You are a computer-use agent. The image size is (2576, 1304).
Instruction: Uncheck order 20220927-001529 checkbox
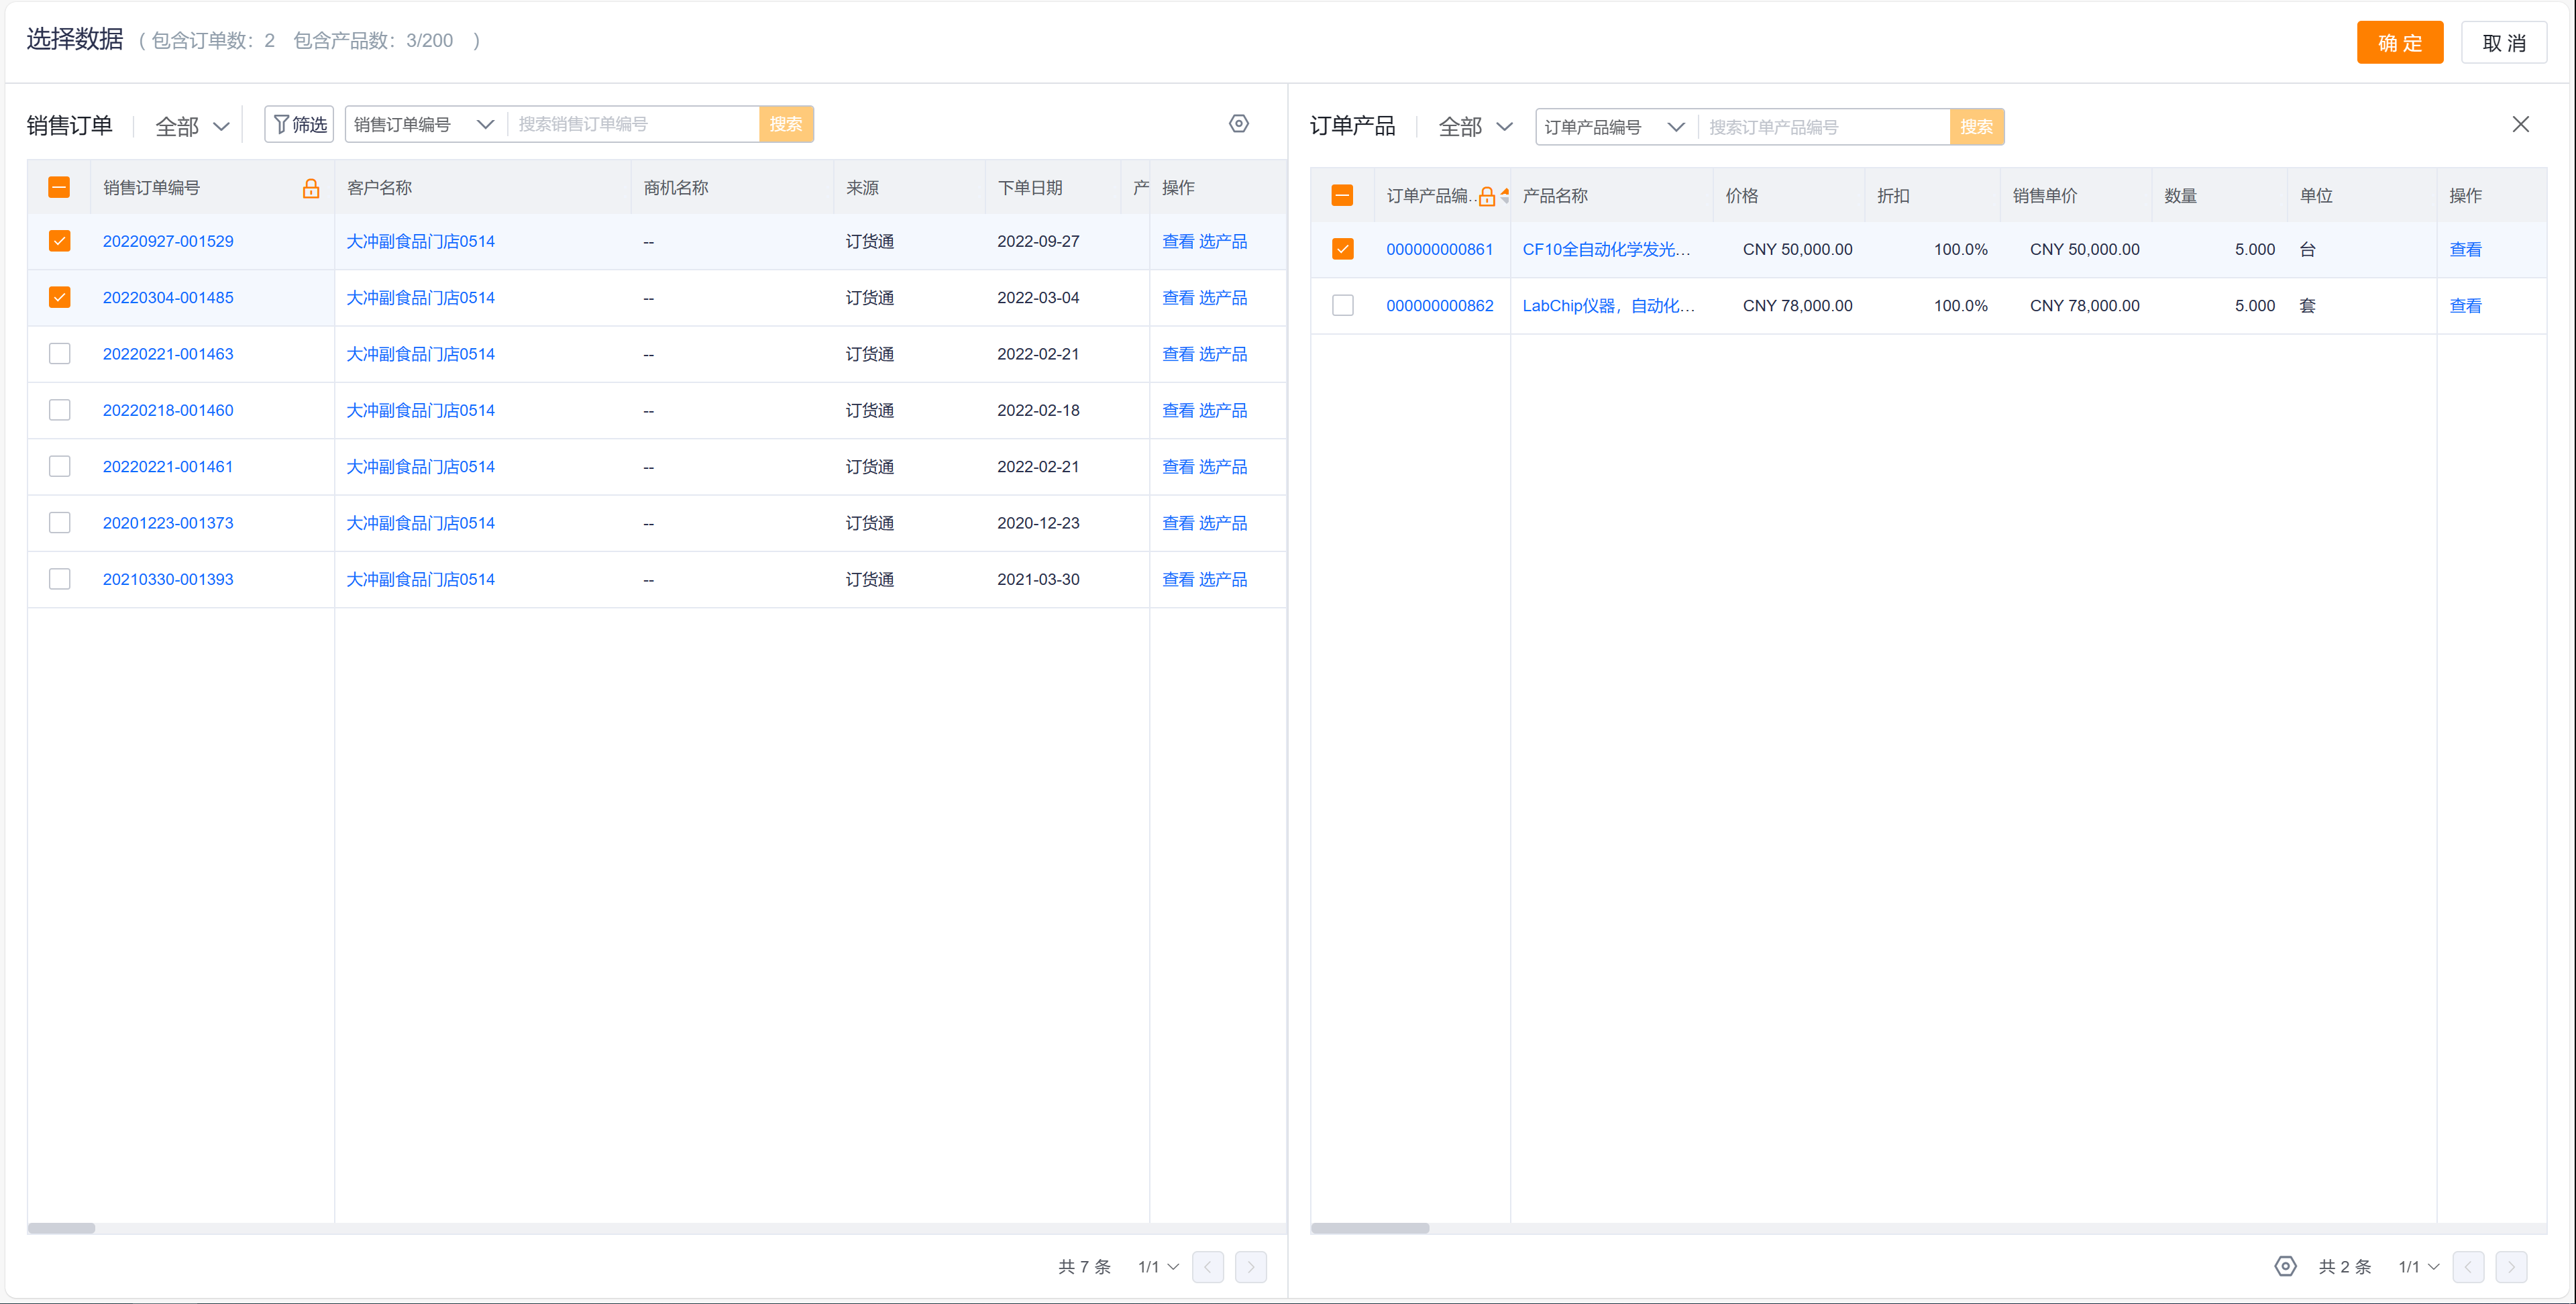click(60, 241)
